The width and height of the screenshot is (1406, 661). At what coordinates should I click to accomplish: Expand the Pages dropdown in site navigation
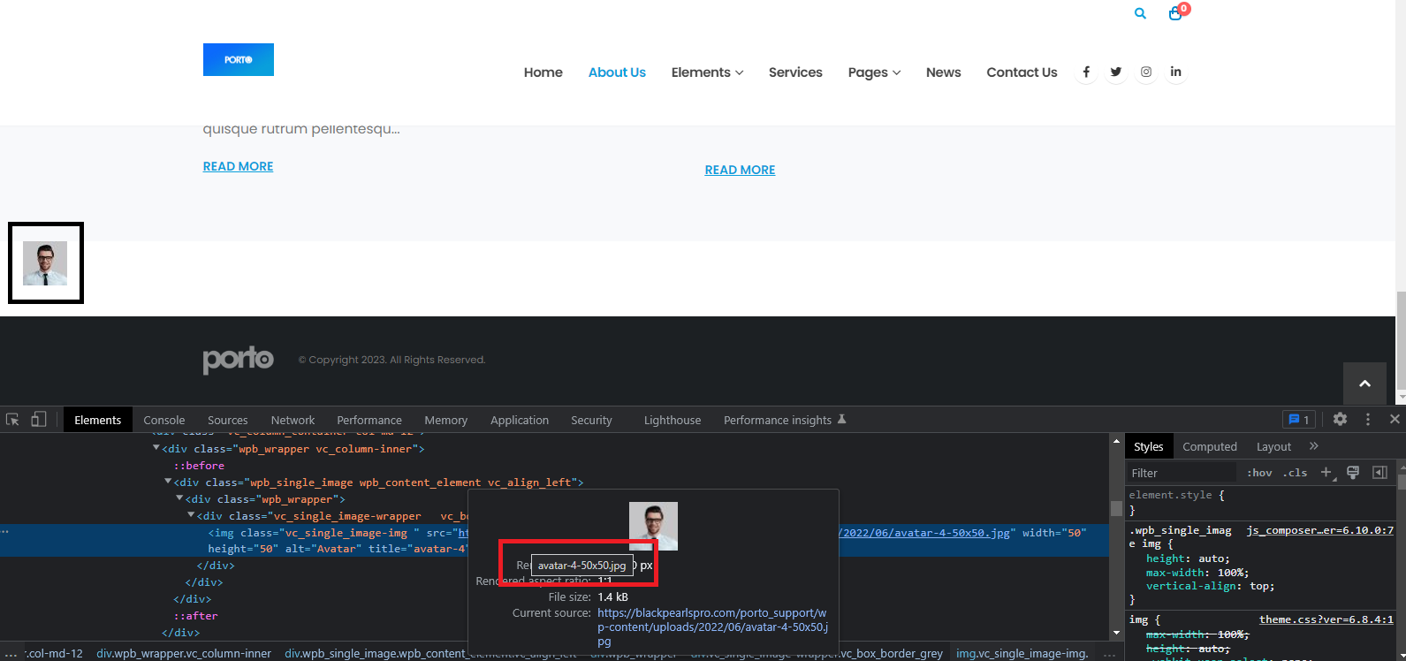(x=875, y=72)
